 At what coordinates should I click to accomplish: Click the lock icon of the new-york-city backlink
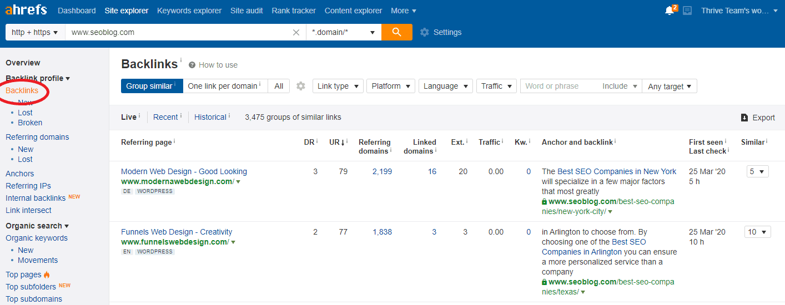pos(545,202)
